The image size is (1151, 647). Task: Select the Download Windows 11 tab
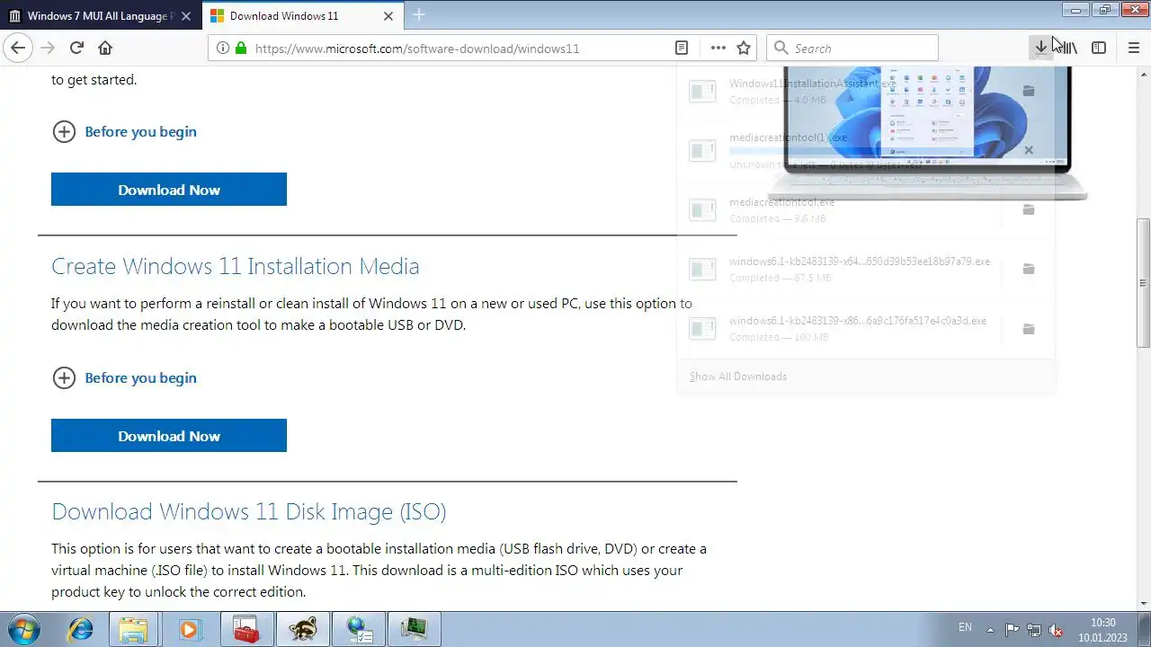click(303, 16)
